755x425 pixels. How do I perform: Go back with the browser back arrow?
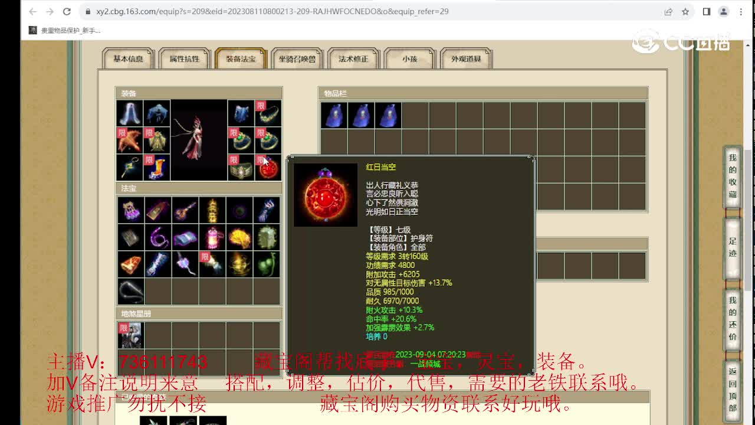[33, 11]
